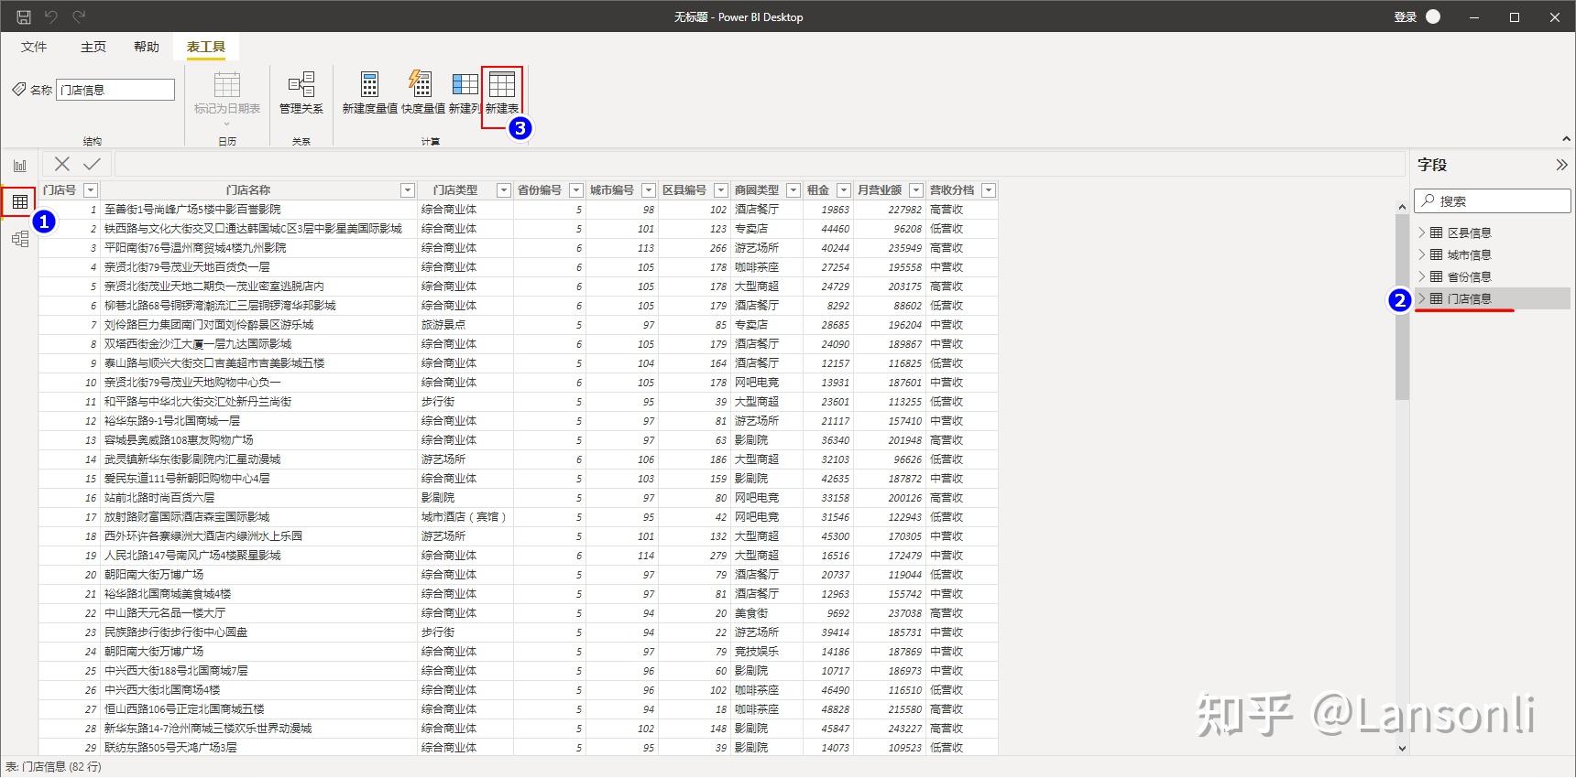
Task: Switch to the Data view in the left sidebar
Action: point(19,201)
